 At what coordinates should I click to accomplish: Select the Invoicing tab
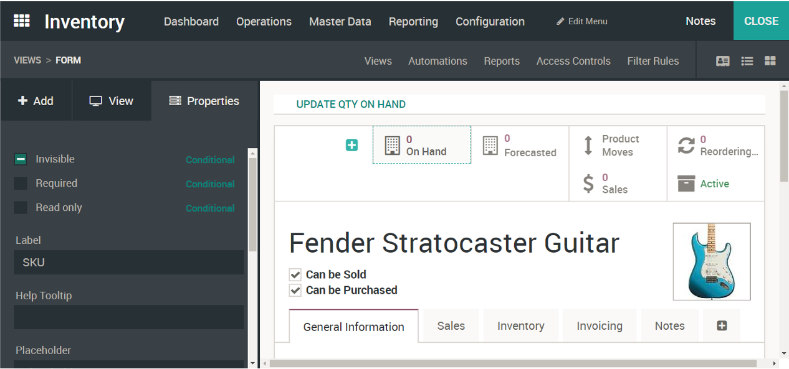point(600,325)
